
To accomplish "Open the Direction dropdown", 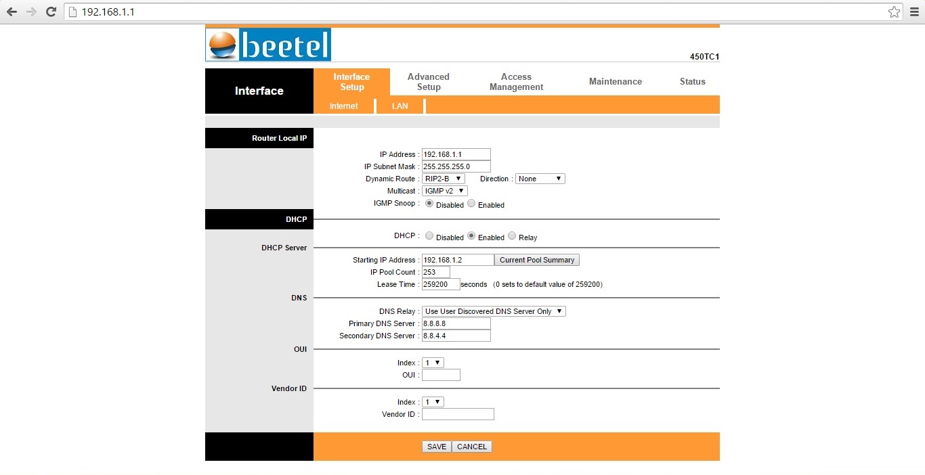I will click(540, 179).
